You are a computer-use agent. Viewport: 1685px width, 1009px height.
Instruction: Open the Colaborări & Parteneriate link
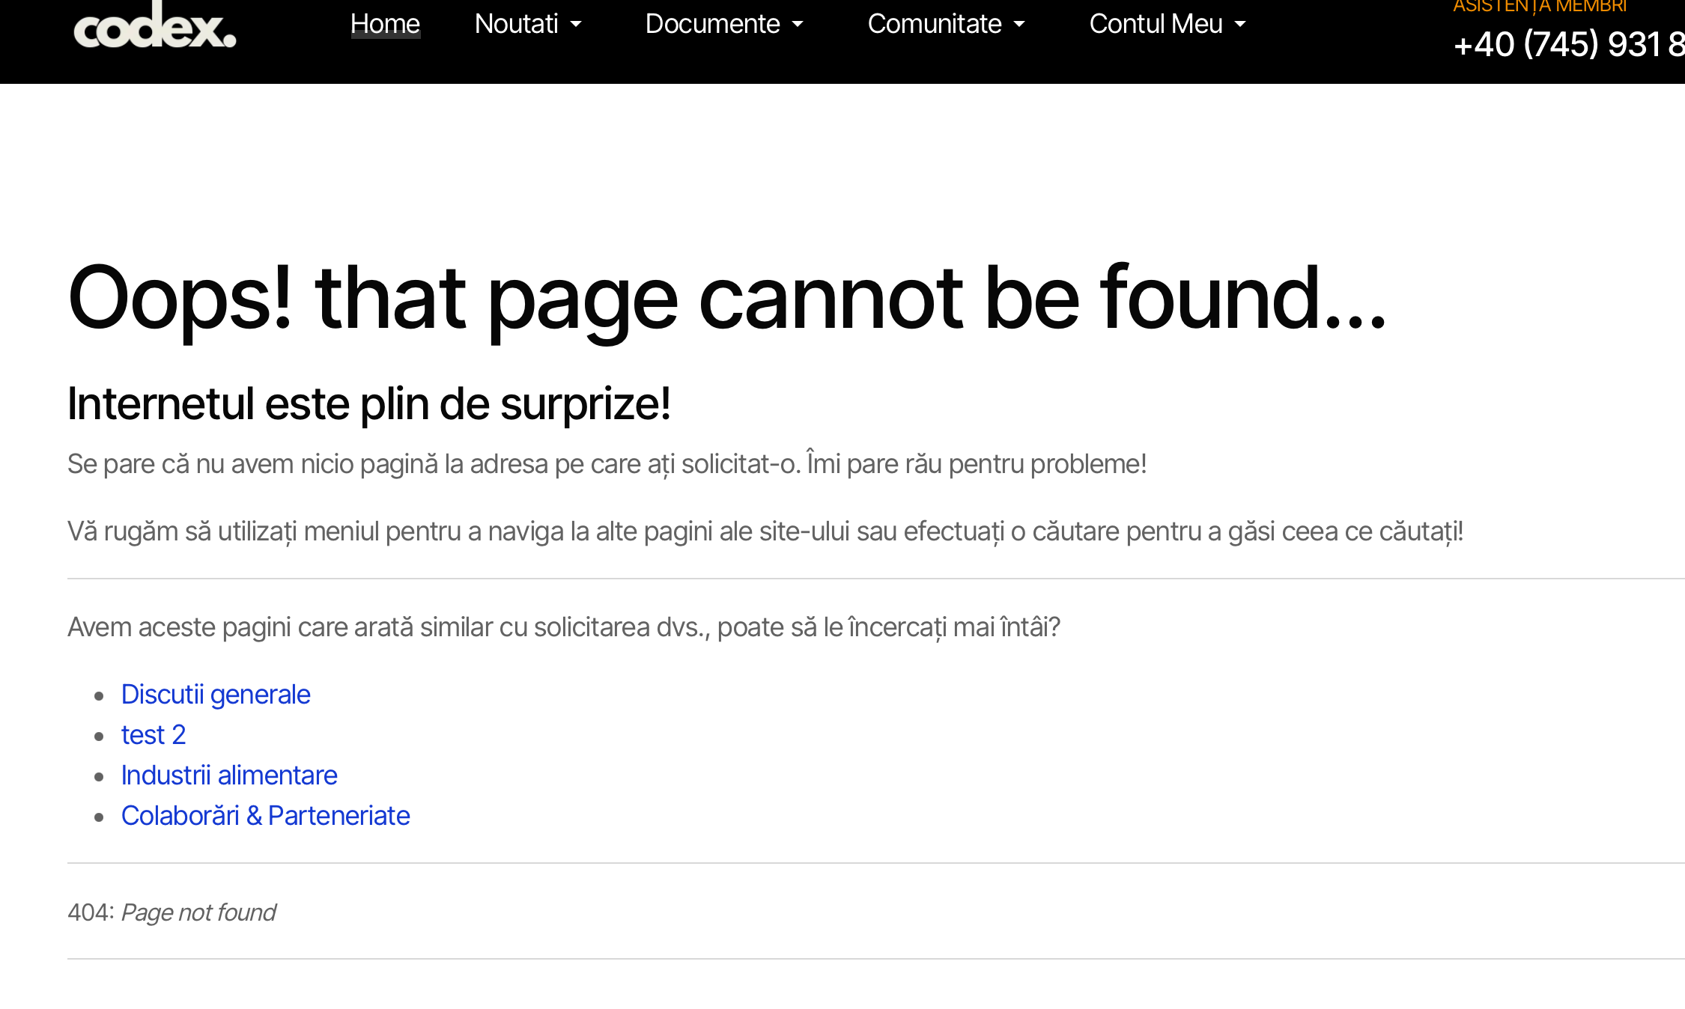click(265, 816)
